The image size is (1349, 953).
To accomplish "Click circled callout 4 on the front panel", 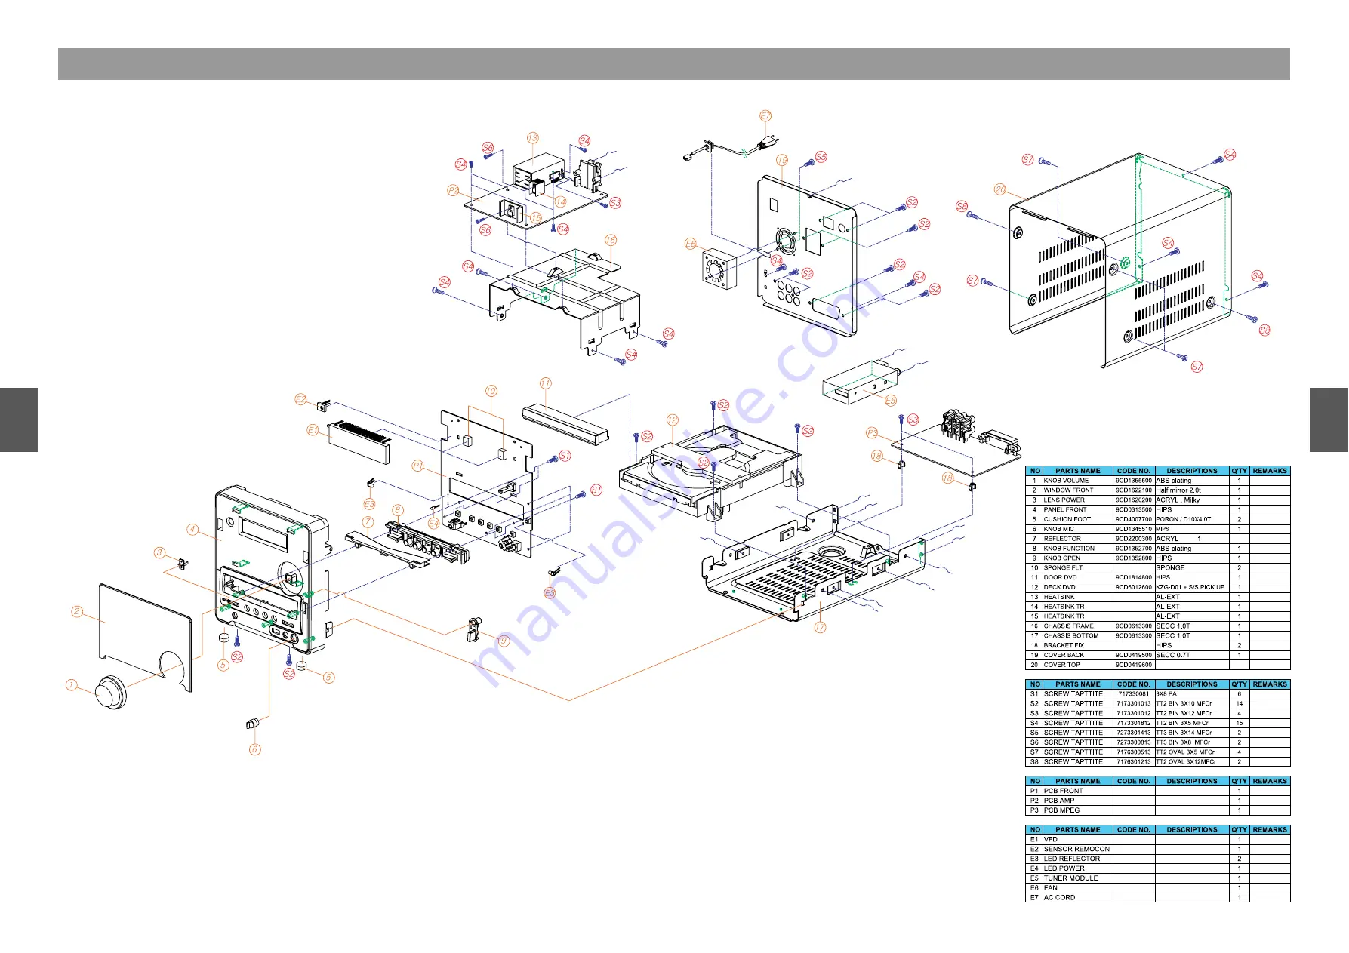I will coord(192,530).
